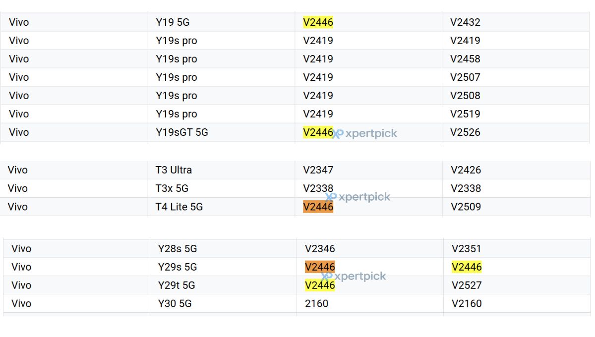Viewport: 595px width, 337px height.
Task: Select the V2458 cell
Action: tap(465, 59)
